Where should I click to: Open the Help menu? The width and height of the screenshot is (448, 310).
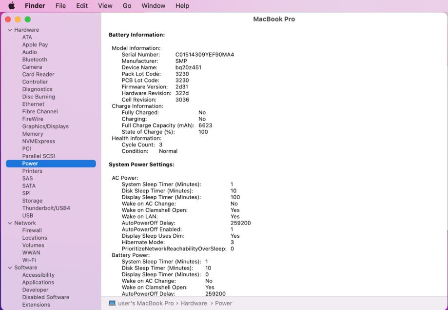(x=182, y=6)
